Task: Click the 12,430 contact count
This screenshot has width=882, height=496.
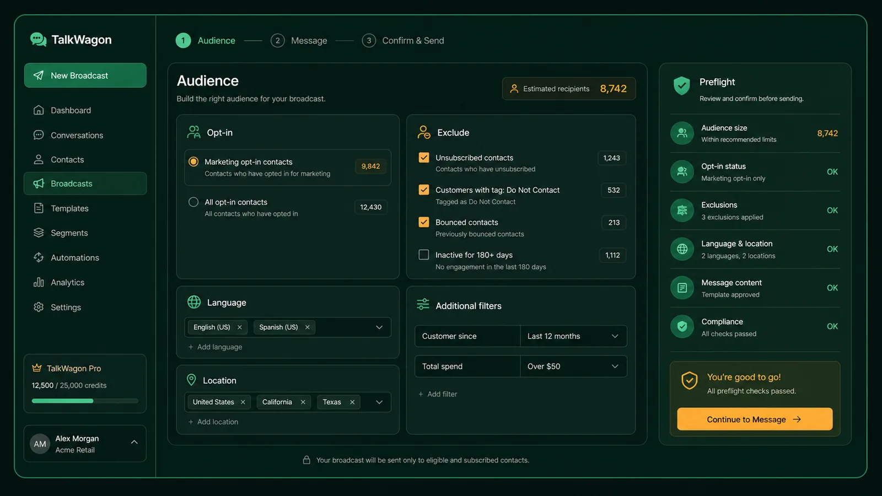Action: [370, 207]
